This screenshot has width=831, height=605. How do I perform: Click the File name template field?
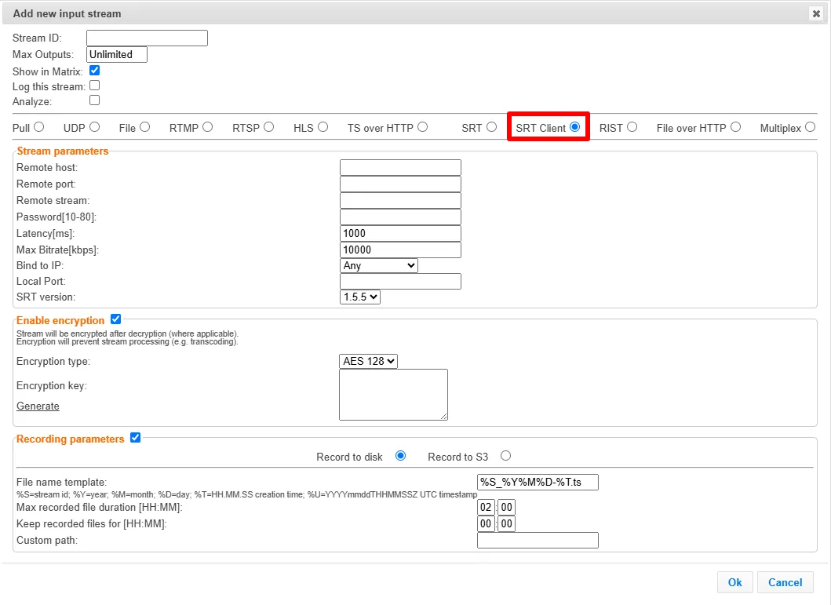[538, 482]
